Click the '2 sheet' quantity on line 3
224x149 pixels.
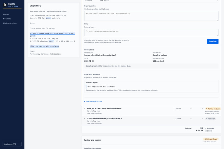tap(178, 118)
